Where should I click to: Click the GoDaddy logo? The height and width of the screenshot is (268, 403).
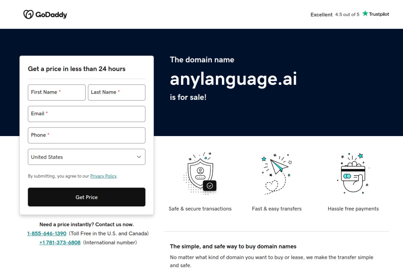[x=45, y=14]
